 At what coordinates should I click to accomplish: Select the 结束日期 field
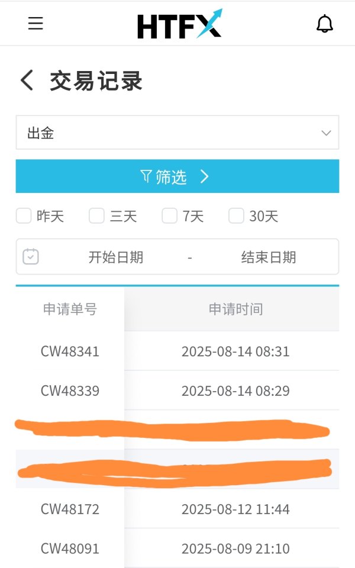(x=269, y=257)
